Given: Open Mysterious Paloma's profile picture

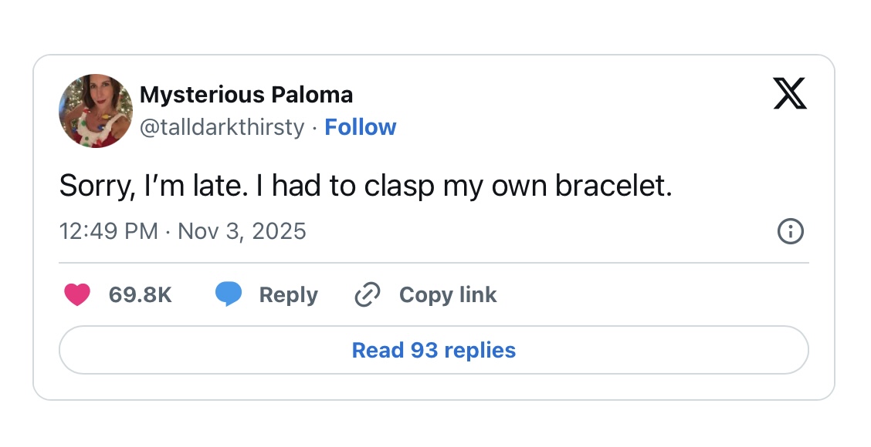Looking at the screenshot, I should 96,111.
